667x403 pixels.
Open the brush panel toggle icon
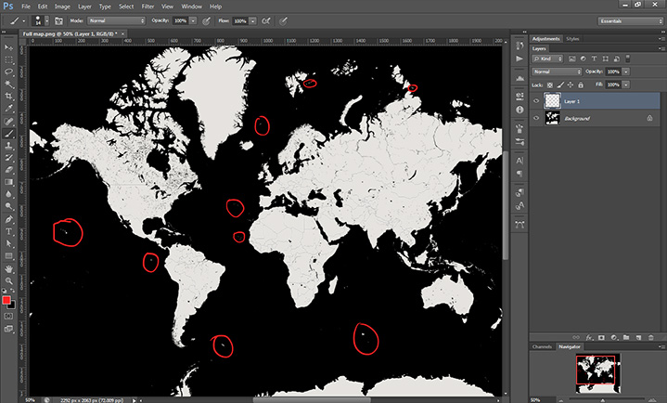pyautogui.click(x=58, y=19)
